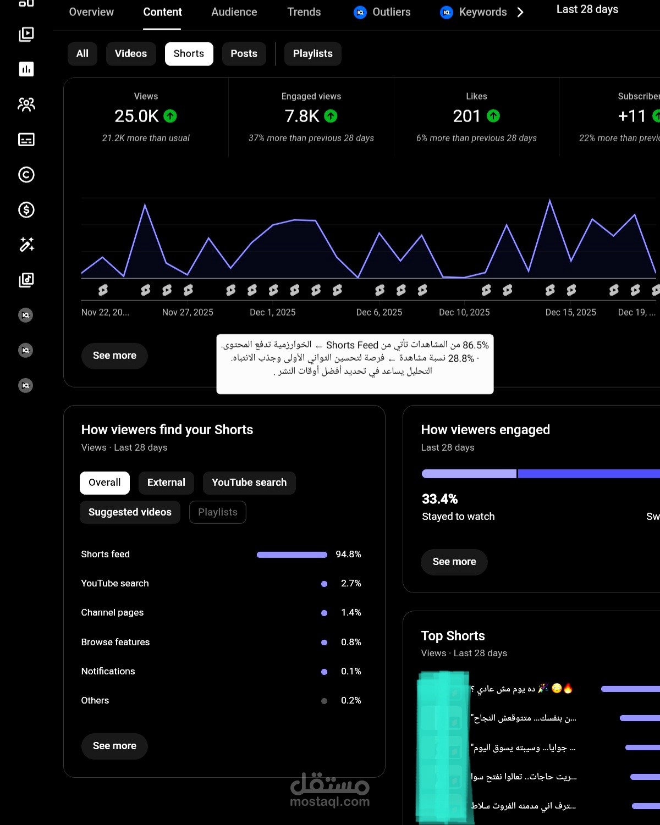The width and height of the screenshot is (660, 825).
Task: Select the Videos filter chip
Action: point(131,54)
